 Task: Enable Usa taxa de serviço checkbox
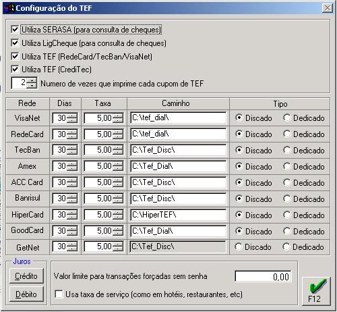[x=59, y=294]
